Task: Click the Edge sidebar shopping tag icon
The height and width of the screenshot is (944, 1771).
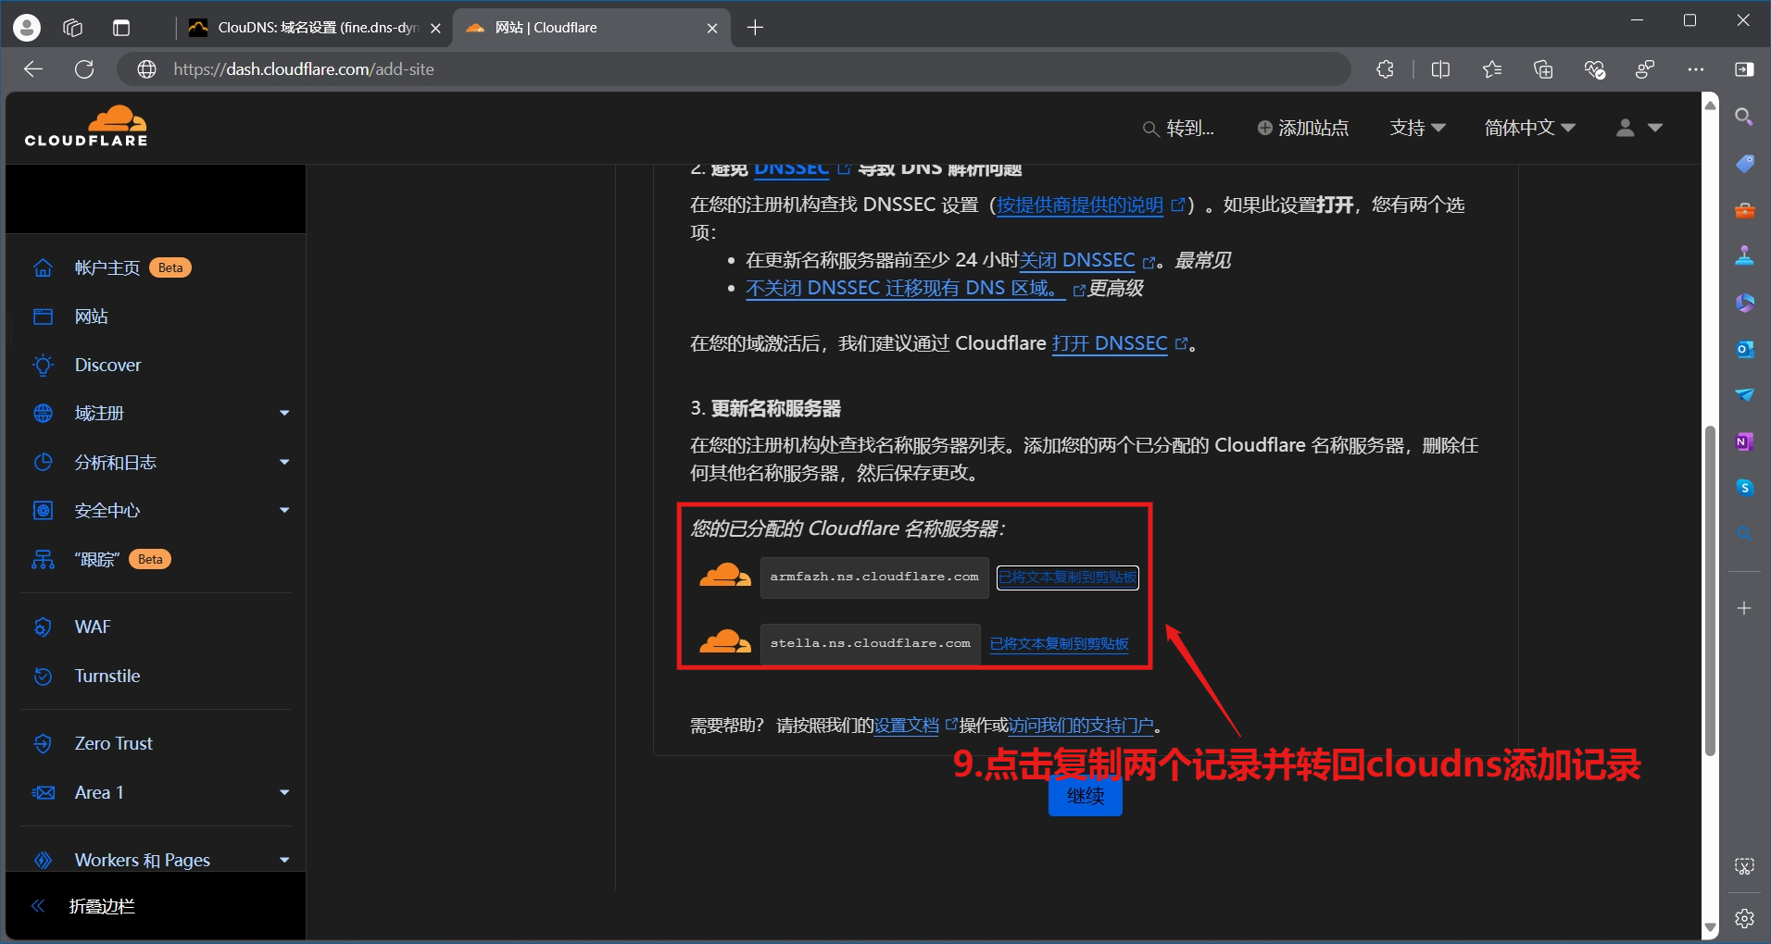Action: tap(1744, 164)
